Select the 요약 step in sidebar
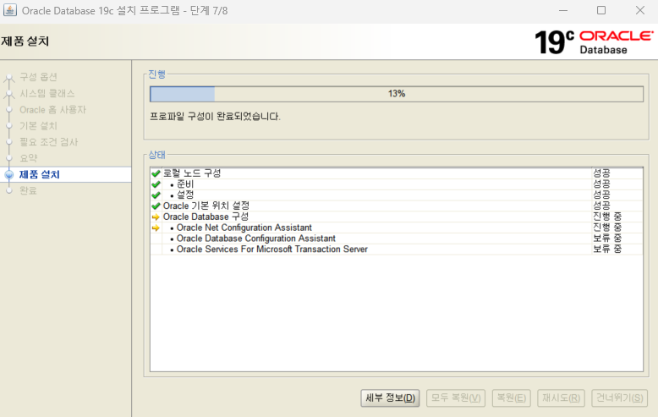658x417 pixels. coord(29,158)
